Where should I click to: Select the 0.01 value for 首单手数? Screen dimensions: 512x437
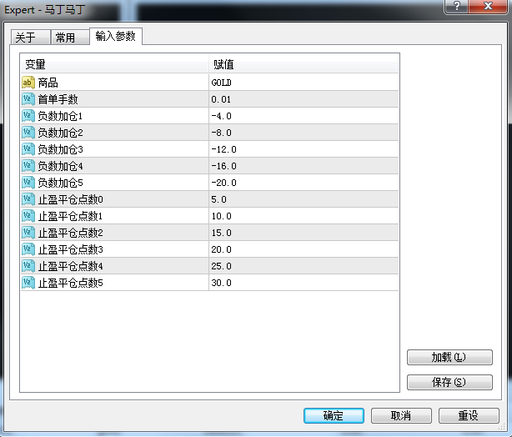point(304,99)
